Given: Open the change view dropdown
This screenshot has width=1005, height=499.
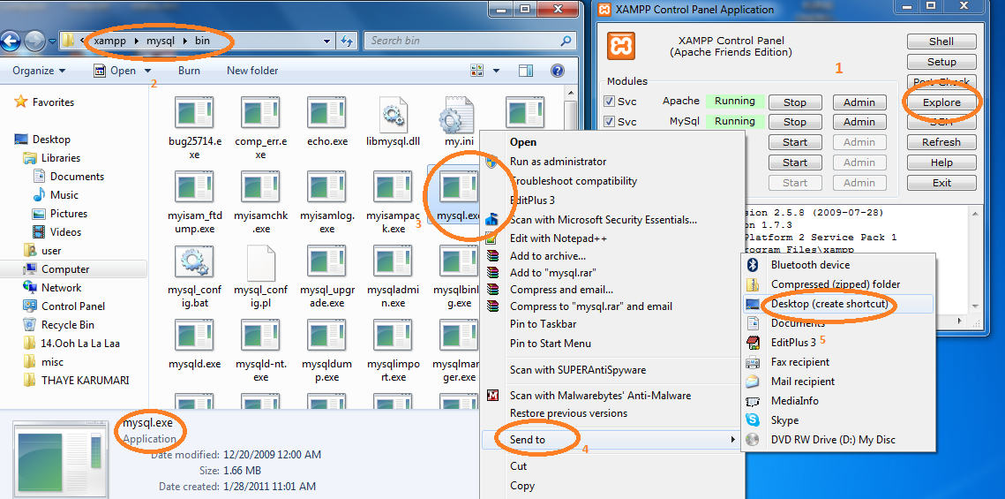Looking at the screenshot, I should coord(497,71).
